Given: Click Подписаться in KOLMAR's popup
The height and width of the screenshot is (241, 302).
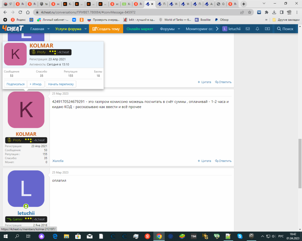Looking at the screenshot, I should coord(15,84).
